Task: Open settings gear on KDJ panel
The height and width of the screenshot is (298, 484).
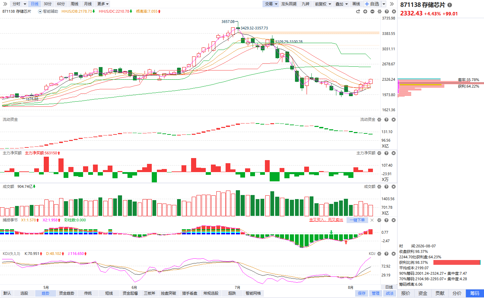Action: pos(379,254)
